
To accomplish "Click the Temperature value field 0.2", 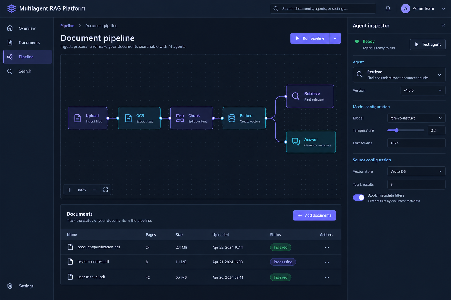I will tap(437, 130).
